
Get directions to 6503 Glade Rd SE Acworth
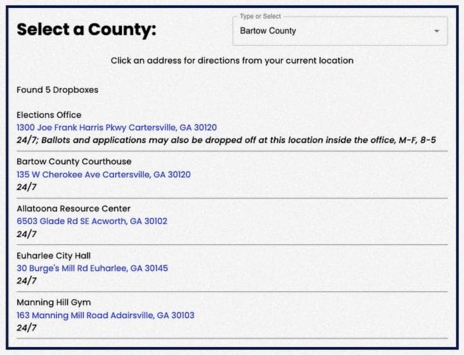(92, 221)
